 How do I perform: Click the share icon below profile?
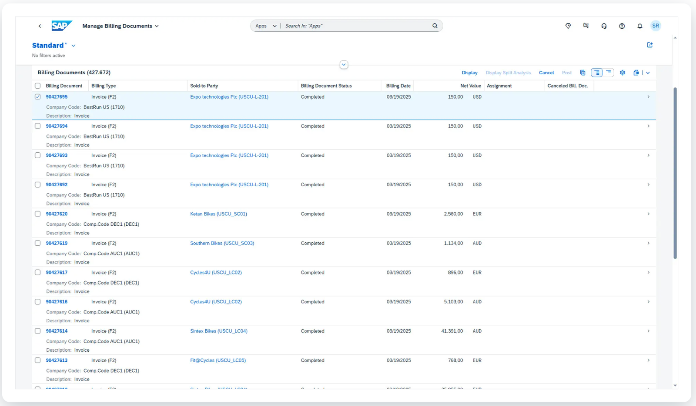[x=649, y=45]
